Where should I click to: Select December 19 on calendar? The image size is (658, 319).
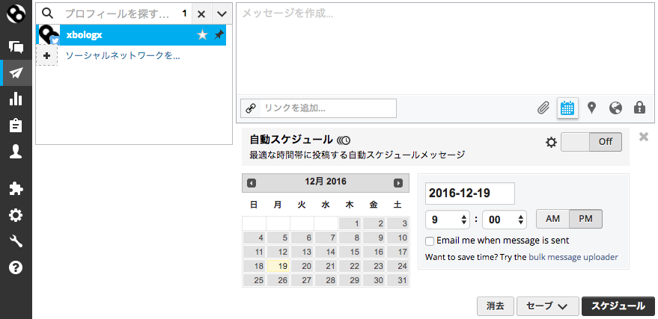pos(278,266)
